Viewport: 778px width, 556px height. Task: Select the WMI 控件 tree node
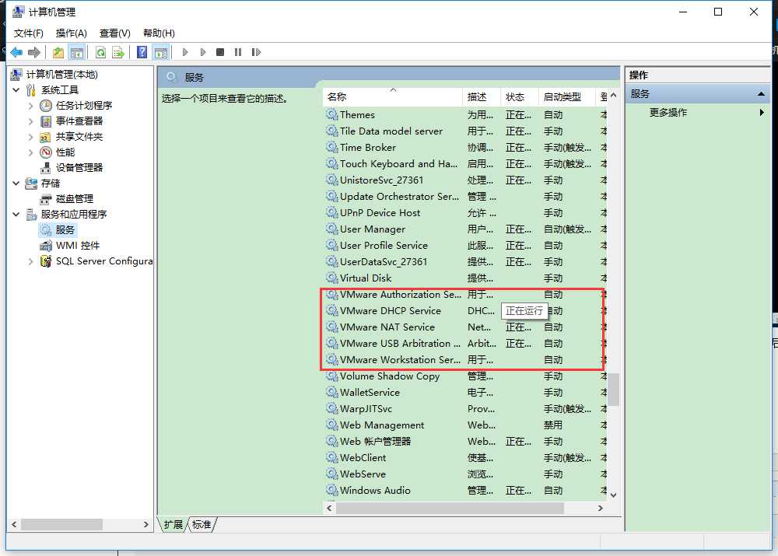[x=77, y=246]
